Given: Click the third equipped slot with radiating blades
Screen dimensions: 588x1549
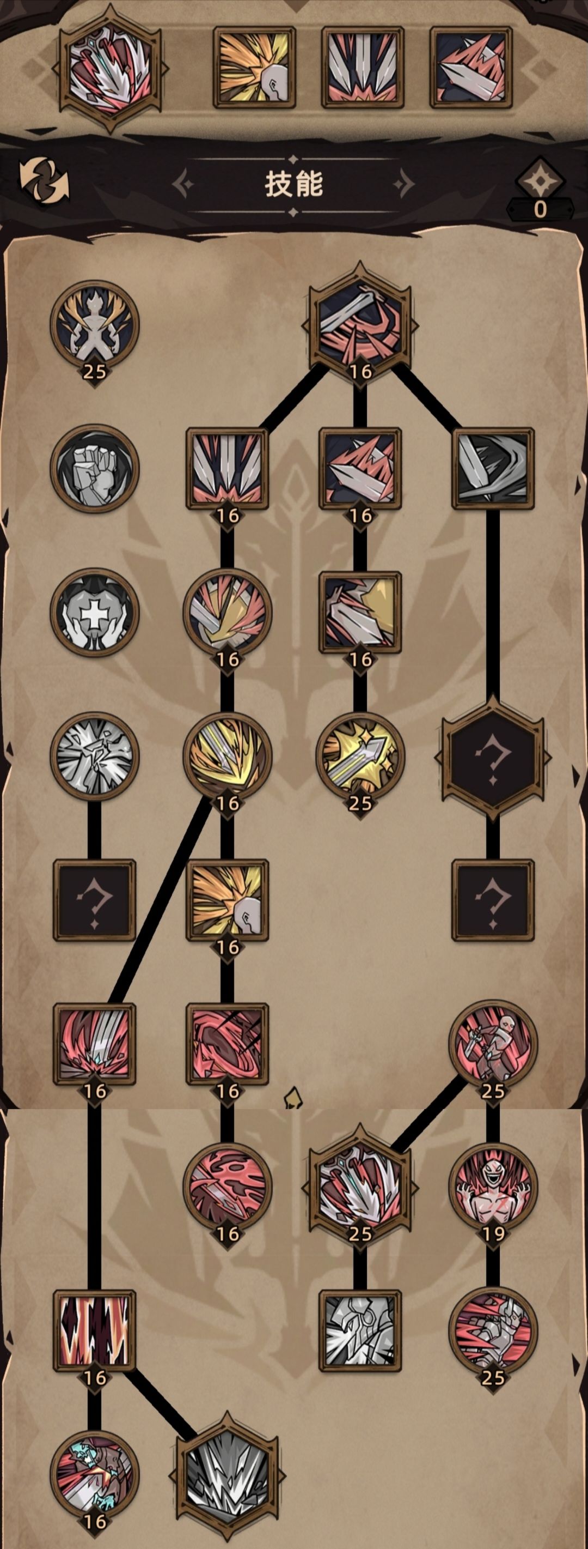Looking at the screenshot, I should pyautogui.click(x=362, y=68).
